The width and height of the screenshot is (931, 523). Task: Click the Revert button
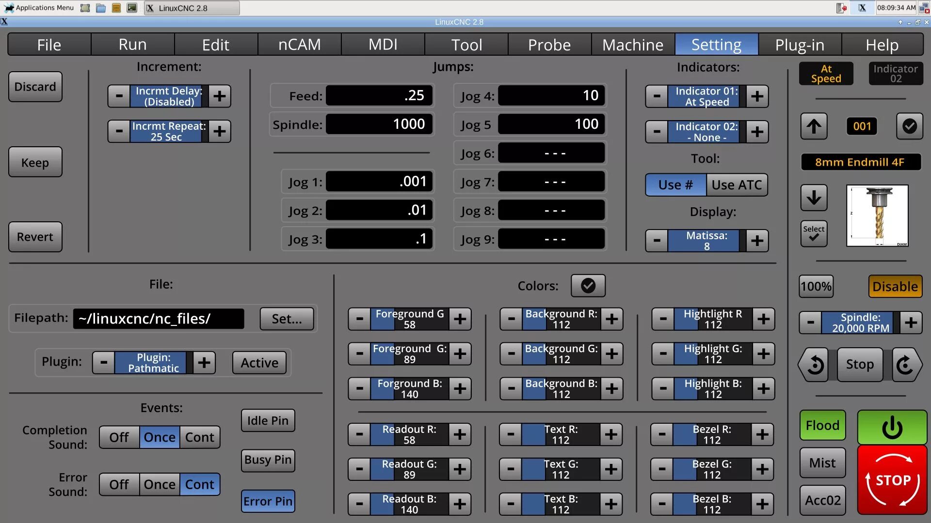(35, 237)
